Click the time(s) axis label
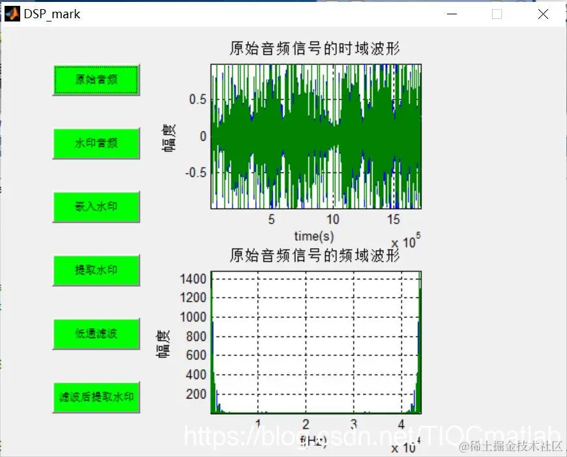This screenshot has height=457, width=567. [314, 236]
